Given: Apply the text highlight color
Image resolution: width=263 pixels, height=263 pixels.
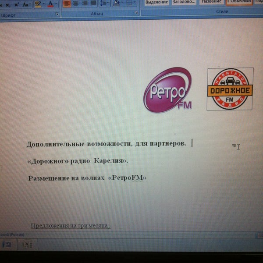Looking at the screenshot, I should click(x=38, y=4).
